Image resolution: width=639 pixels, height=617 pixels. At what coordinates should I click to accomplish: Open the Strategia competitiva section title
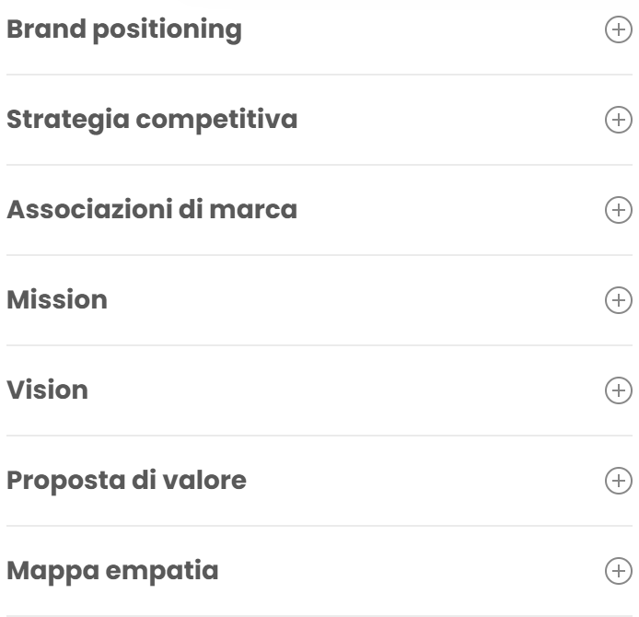coord(152,120)
